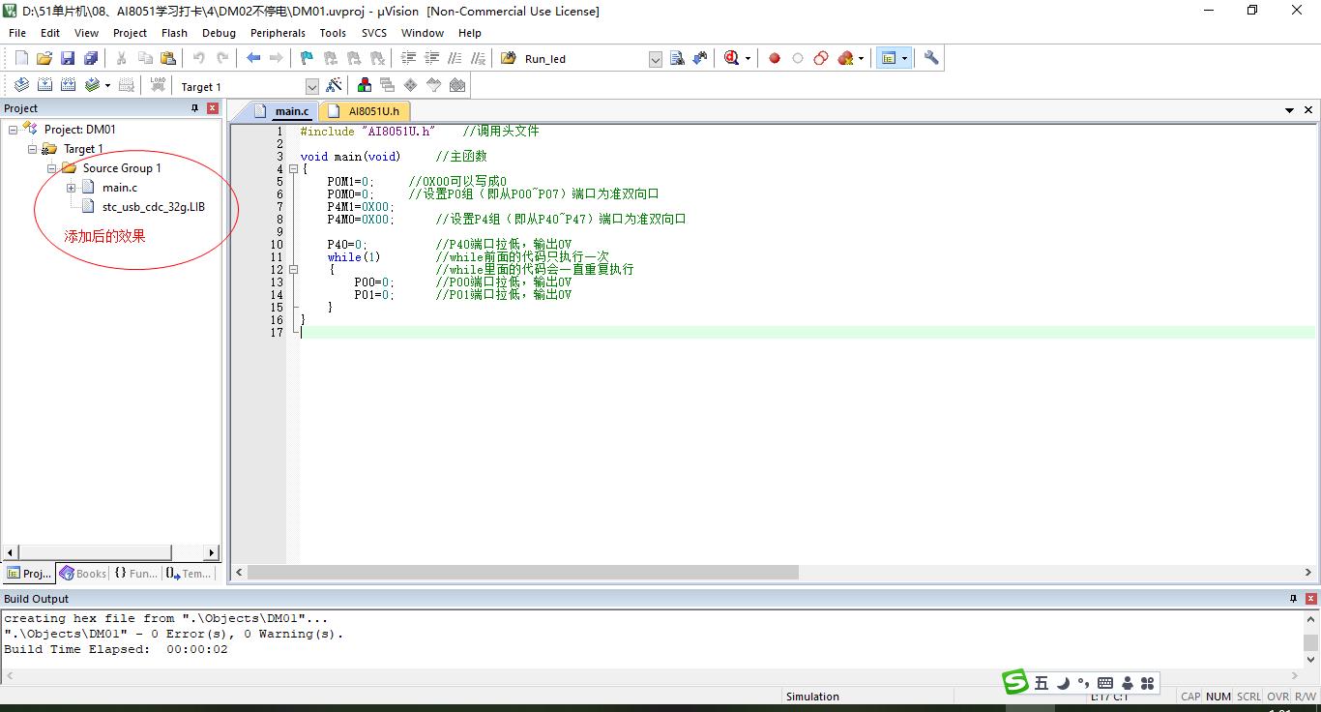Click the editor horizontal scrollbar thumb
Image resolution: width=1321 pixels, height=712 pixels.
pos(522,573)
